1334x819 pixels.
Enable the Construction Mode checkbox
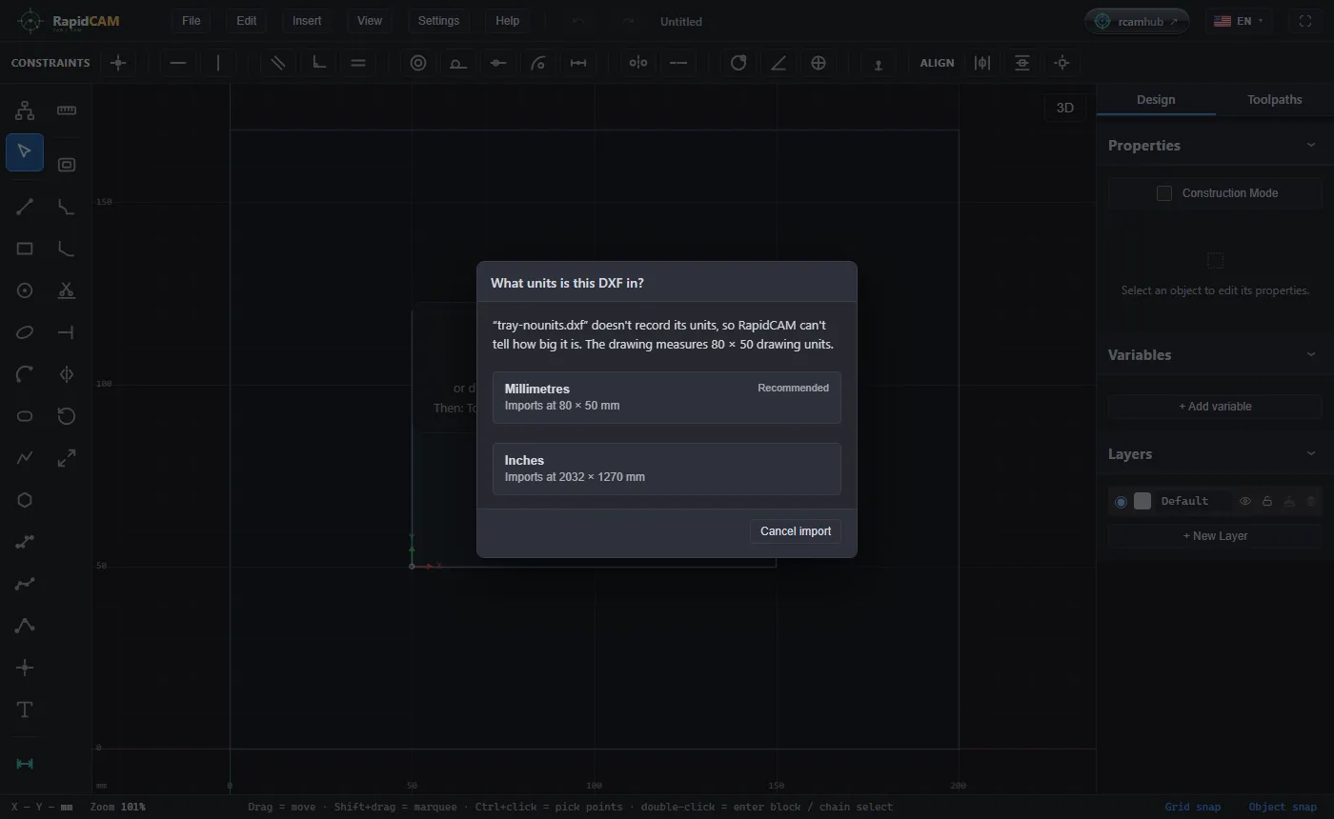click(1164, 193)
